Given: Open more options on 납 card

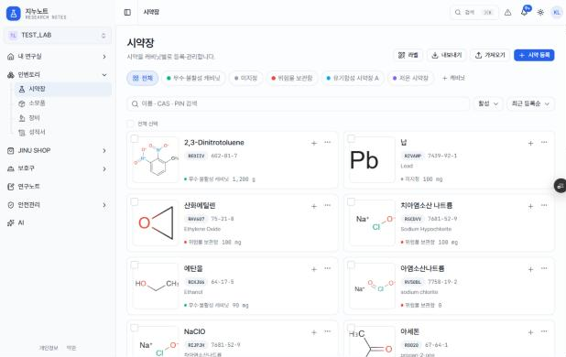Looking at the screenshot, I should tap(544, 143).
